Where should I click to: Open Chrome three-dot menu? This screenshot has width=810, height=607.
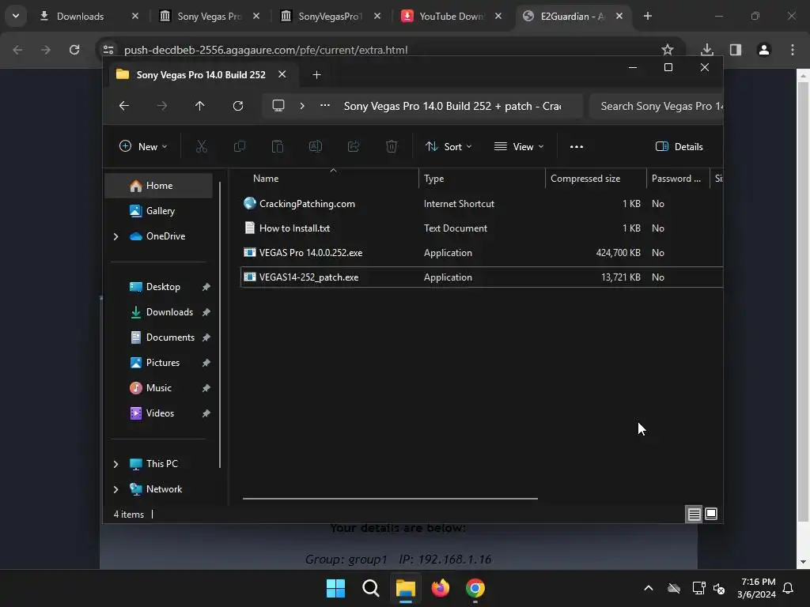click(793, 50)
